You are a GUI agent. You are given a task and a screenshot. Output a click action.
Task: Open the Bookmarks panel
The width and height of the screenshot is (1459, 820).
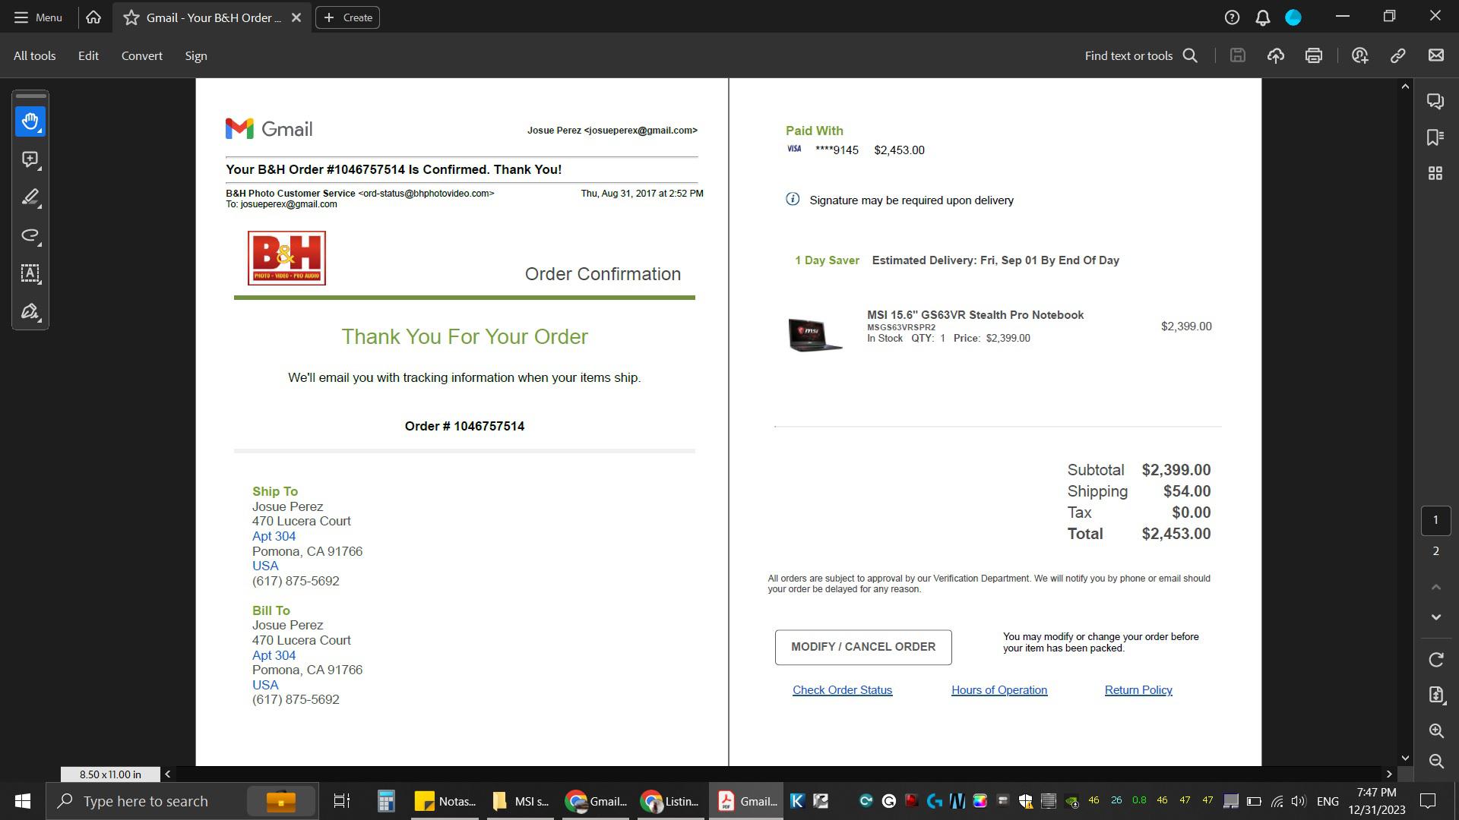[1435, 137]
